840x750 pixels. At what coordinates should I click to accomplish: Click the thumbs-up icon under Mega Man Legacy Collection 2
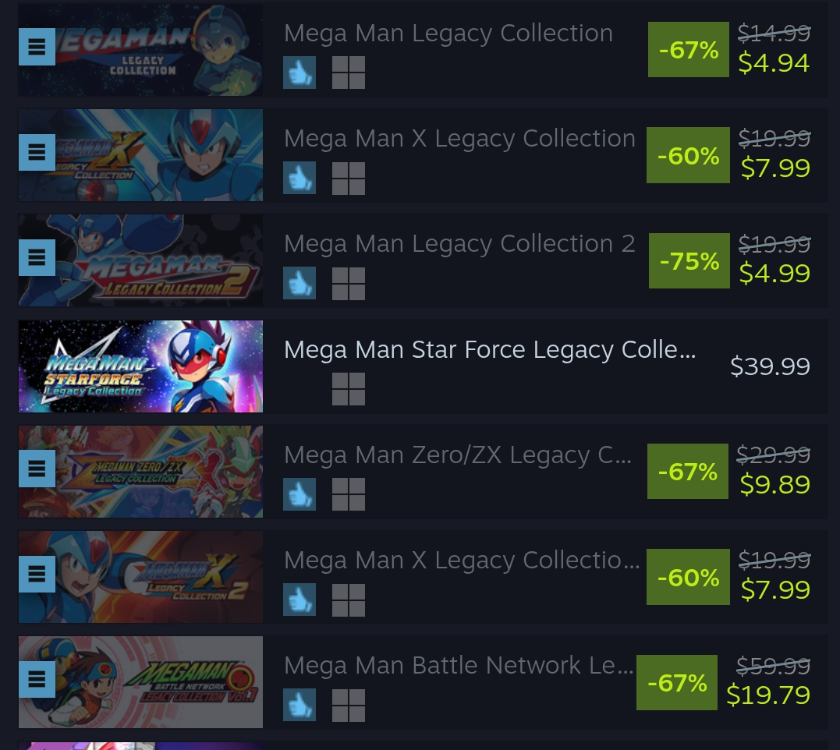299,284
